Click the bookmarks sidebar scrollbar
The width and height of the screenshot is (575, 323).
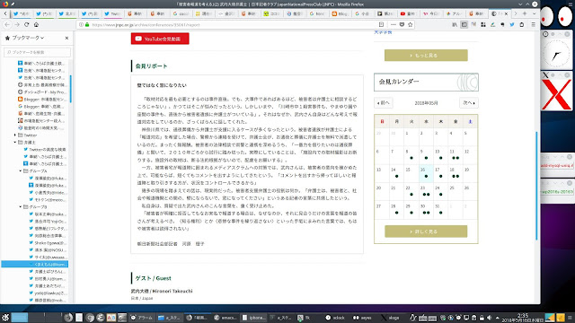(70, 89)
